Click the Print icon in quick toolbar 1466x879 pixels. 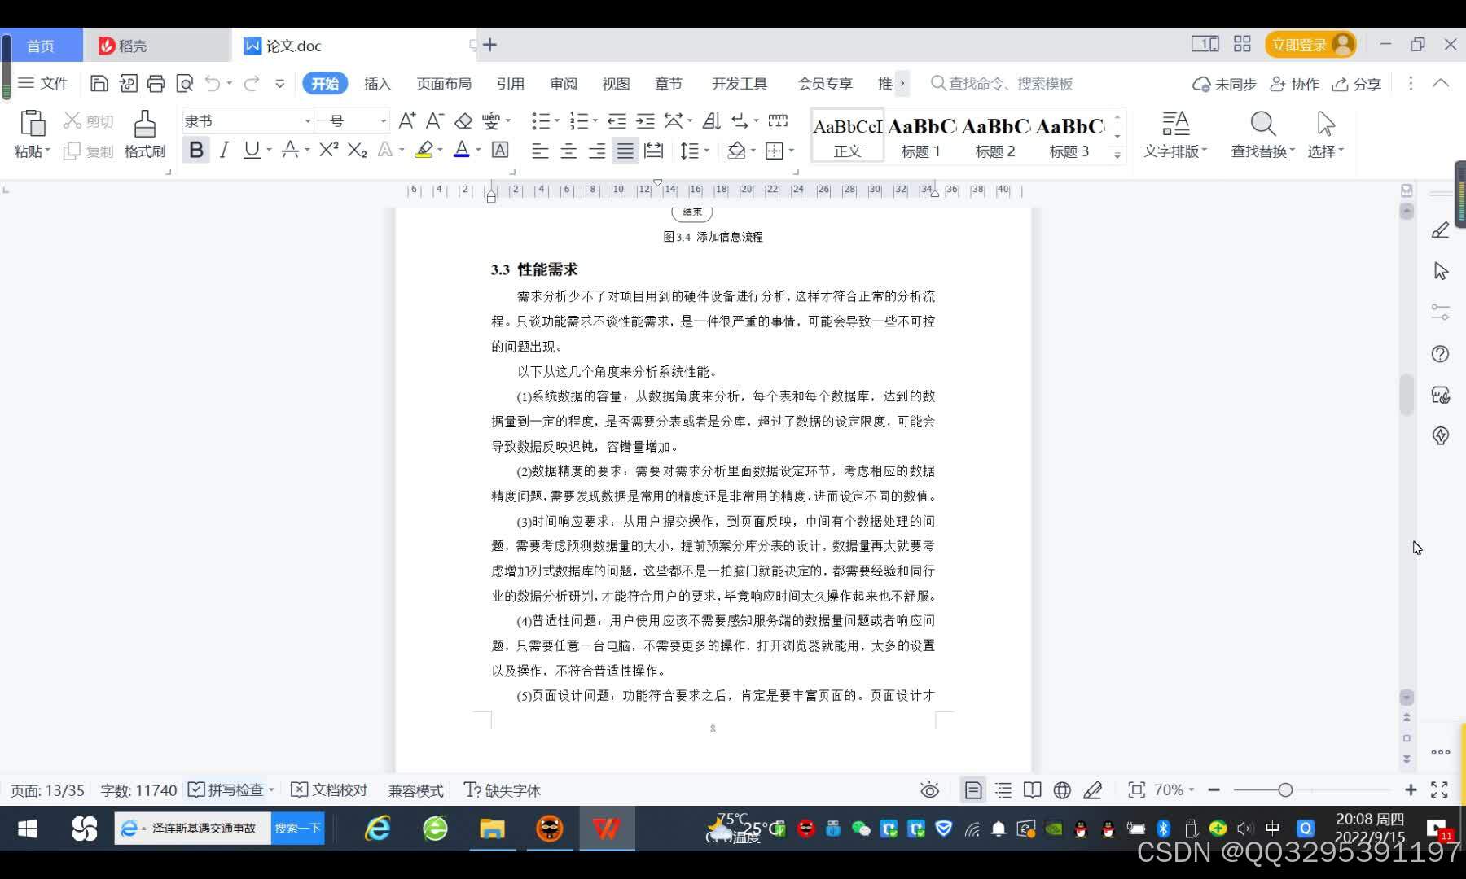click(156, 83)
